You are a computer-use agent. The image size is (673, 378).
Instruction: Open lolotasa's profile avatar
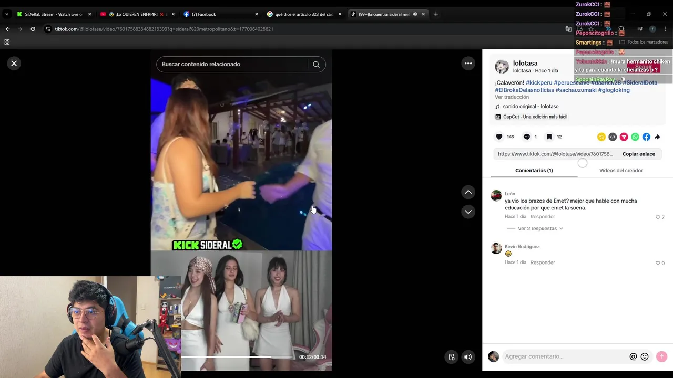click(x=502, y=66)
